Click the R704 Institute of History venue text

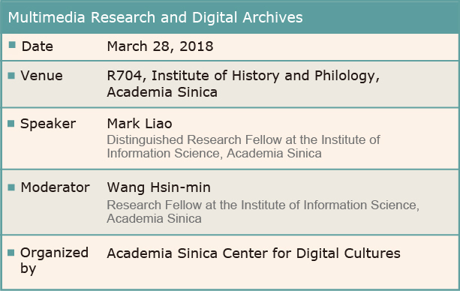tap(243, 76)
